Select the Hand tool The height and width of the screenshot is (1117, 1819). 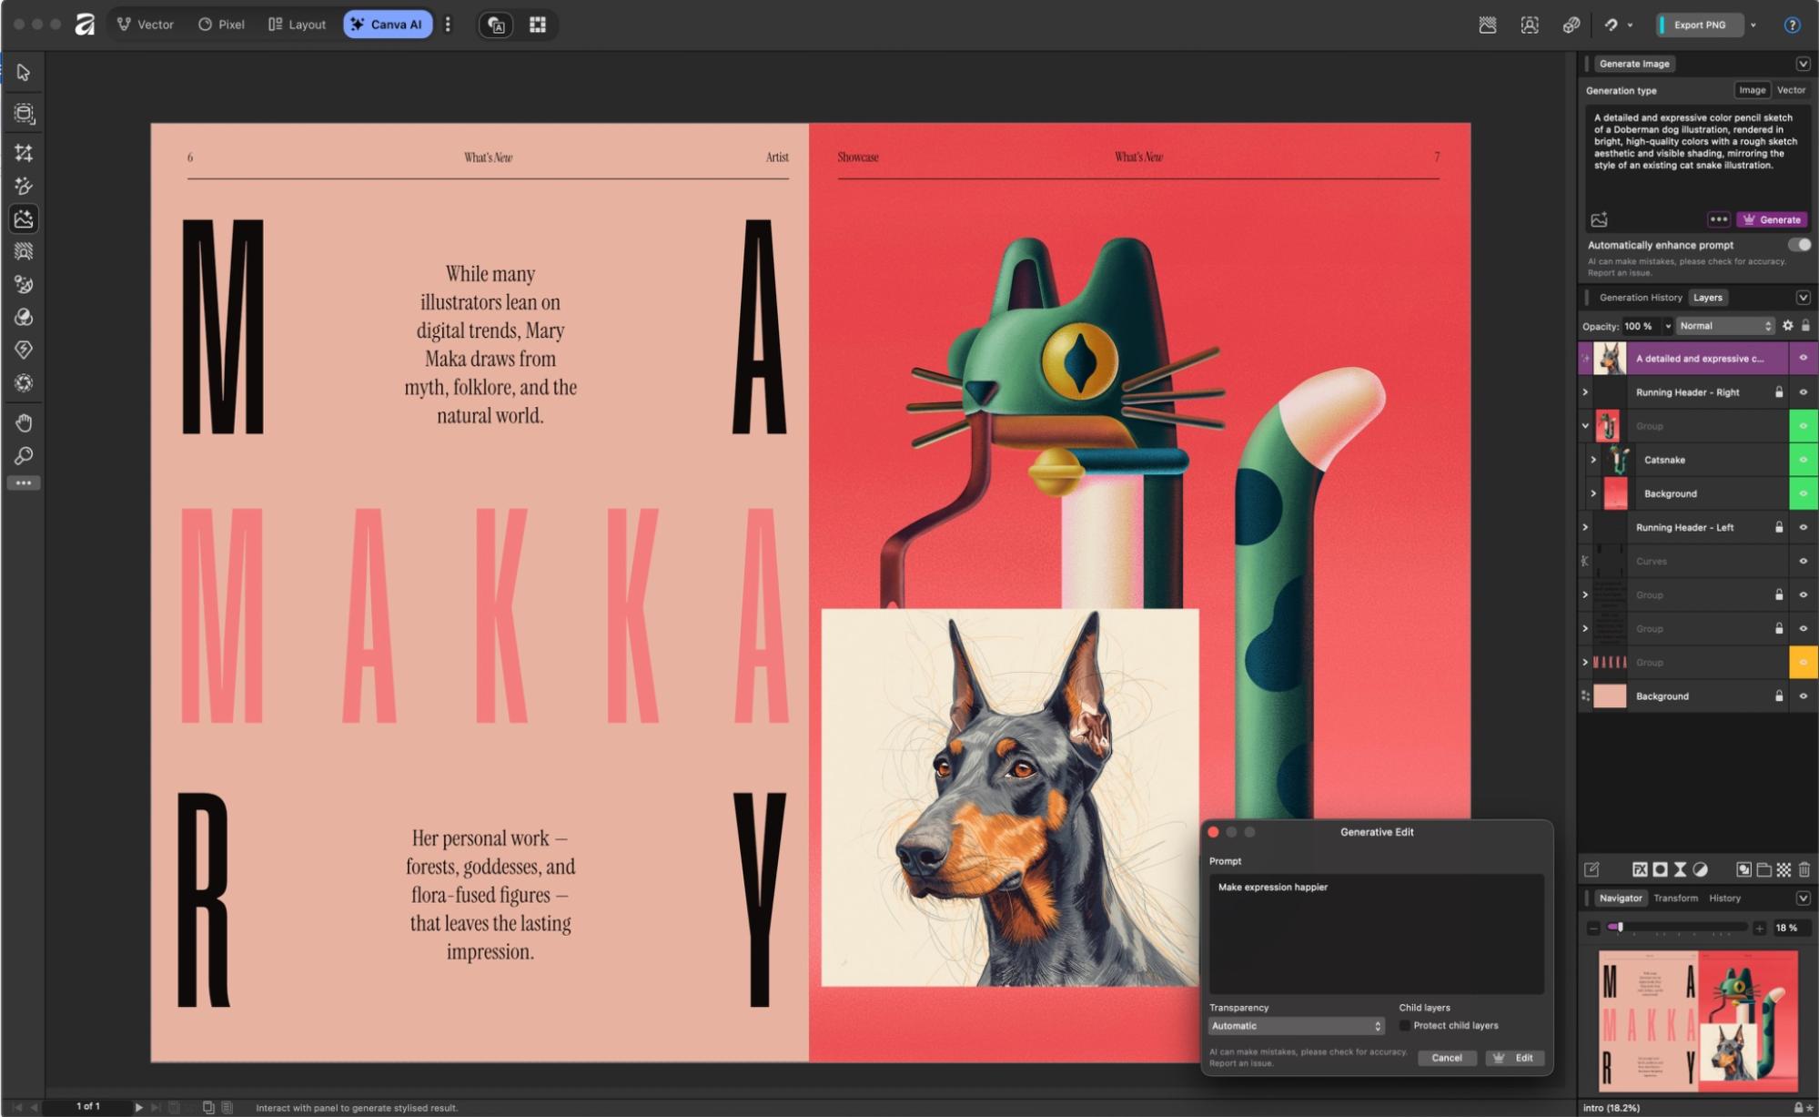25,421
